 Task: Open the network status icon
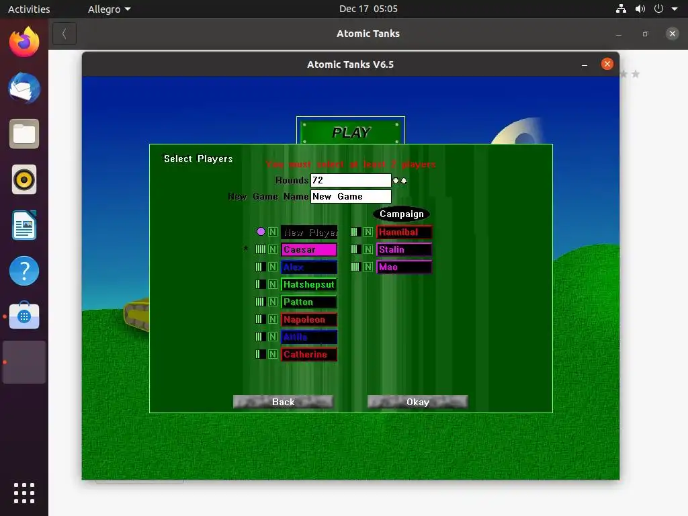(621, 9)
